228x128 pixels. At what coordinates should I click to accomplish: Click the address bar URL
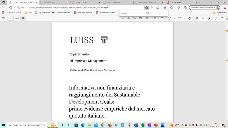(68, 7)
